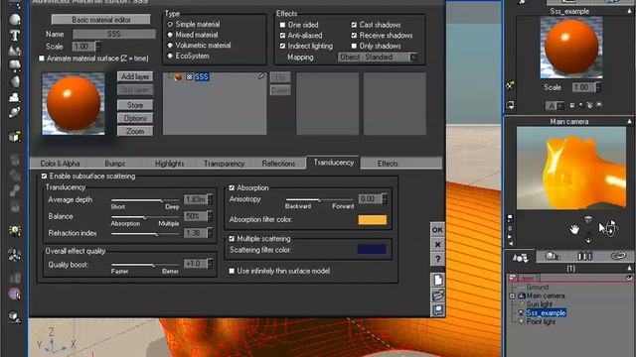Open the Highlights tab
This screenshot has width=636, height=357.
coord(170,164)
